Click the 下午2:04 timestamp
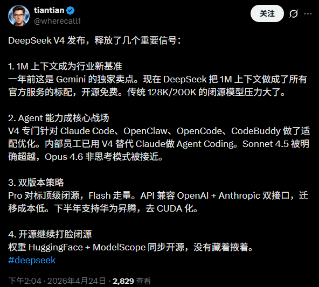319x287 pixels. click(x=25, y=281)
